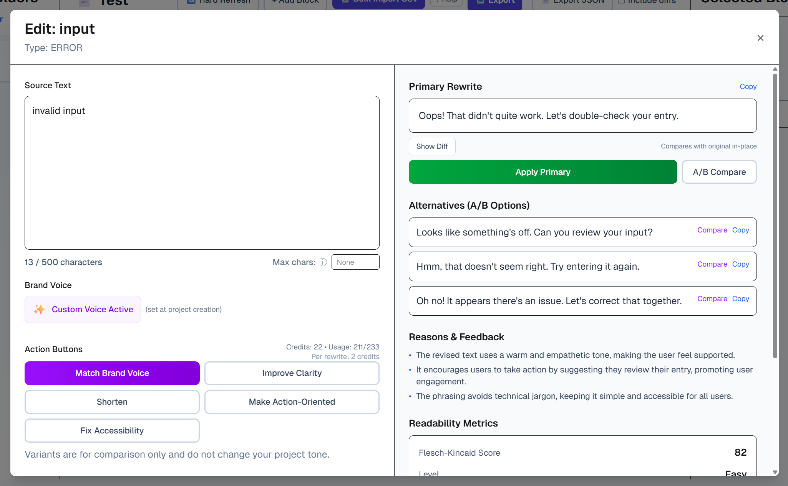Click the sparkle icon on Custom Voice Active badge
Image resolution: width=788 pixels, height=486 pixels.
[39, 309]
